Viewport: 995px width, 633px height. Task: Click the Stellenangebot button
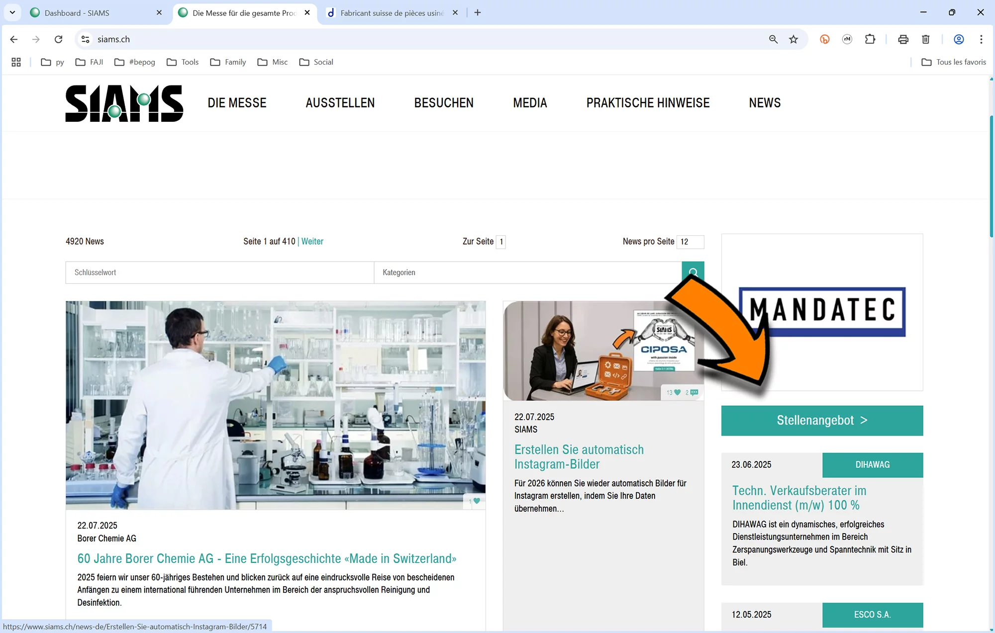[822, 421]
